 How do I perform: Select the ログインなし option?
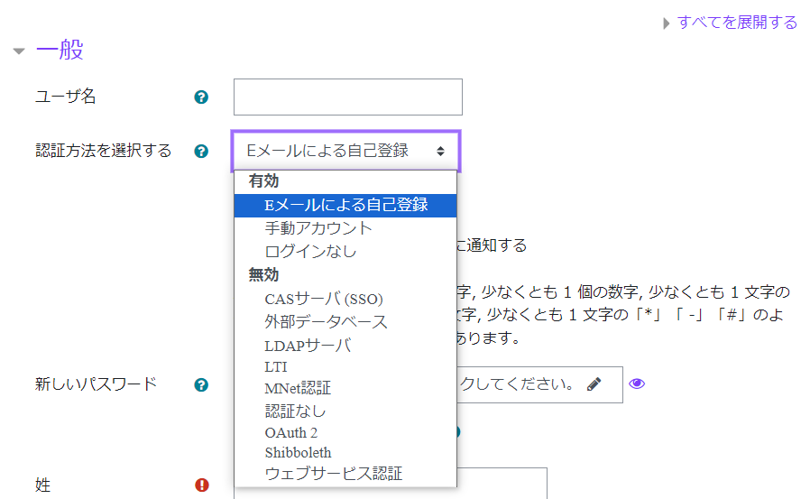[x=345, y=251]
